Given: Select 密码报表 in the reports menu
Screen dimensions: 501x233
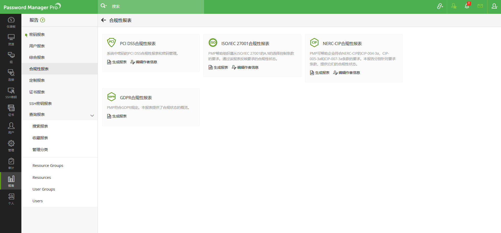Looking at the screenshot, I should click(37, 35).
